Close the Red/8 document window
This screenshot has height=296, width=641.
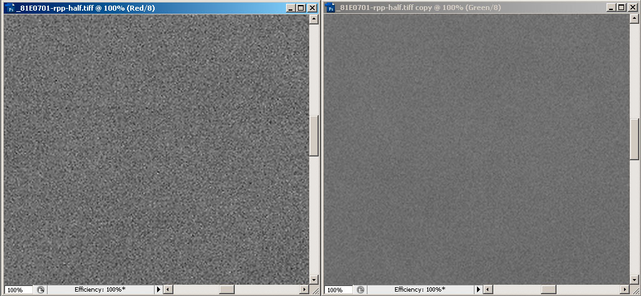pyautogui.click(x=312, y=8)
